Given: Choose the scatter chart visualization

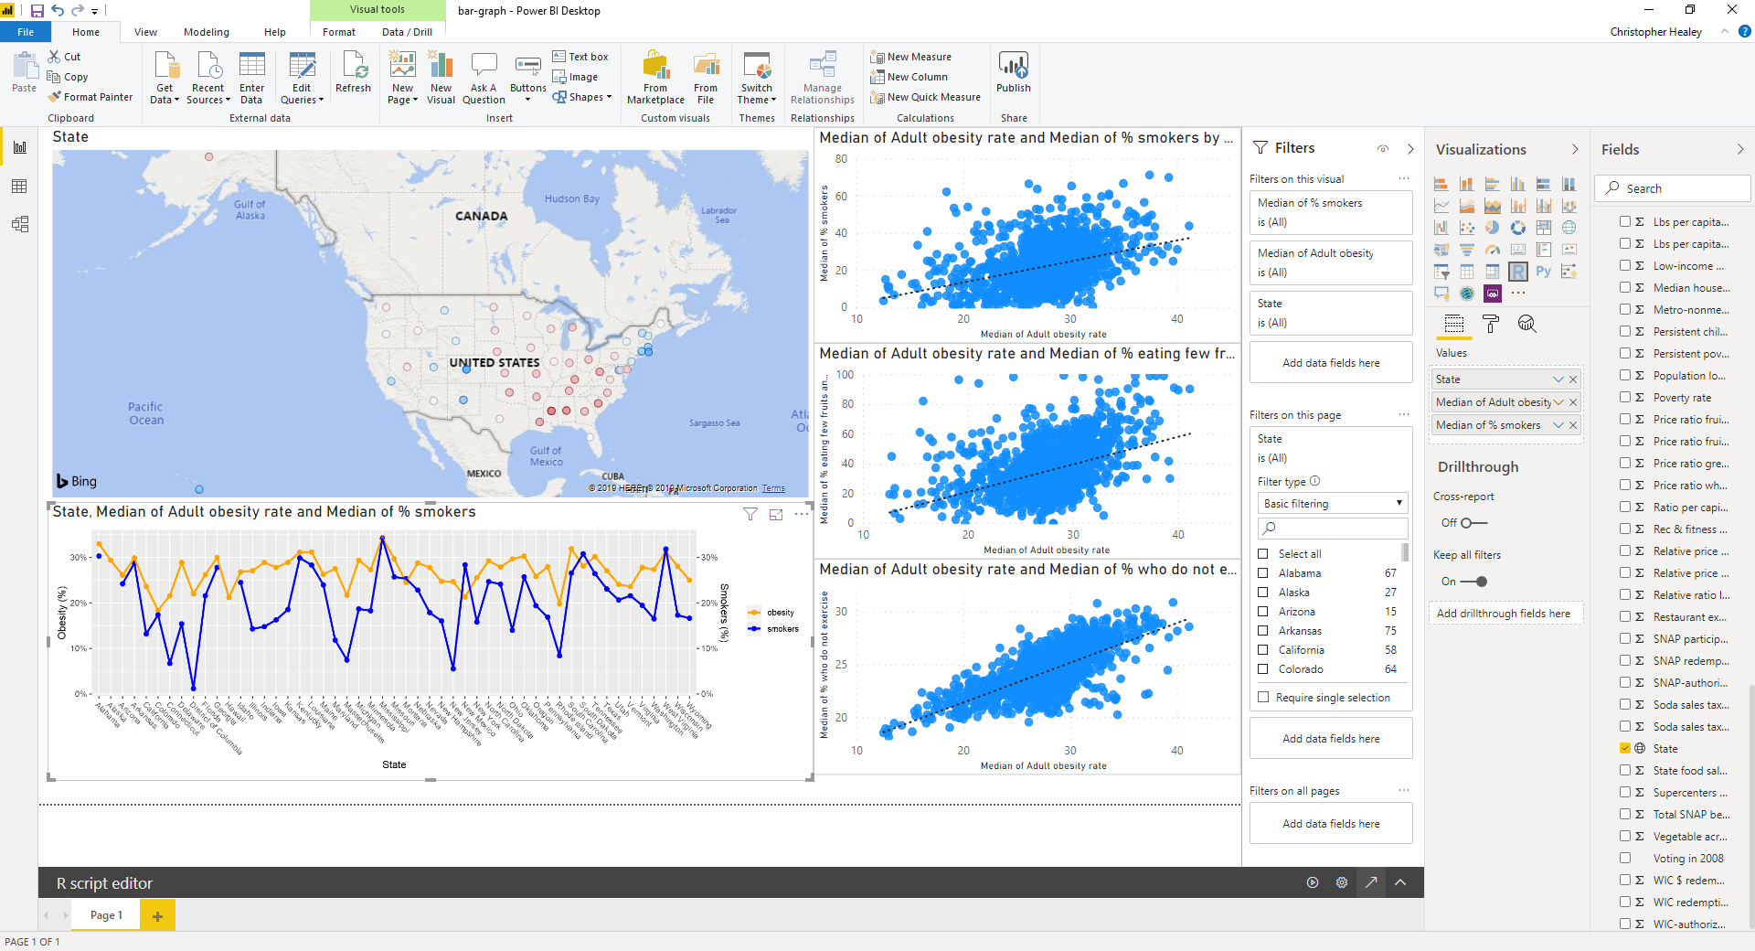Looking at the screenshot, I should tap(1467, 228).
